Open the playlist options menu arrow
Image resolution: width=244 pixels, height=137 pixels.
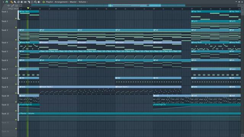click(3, 2)
